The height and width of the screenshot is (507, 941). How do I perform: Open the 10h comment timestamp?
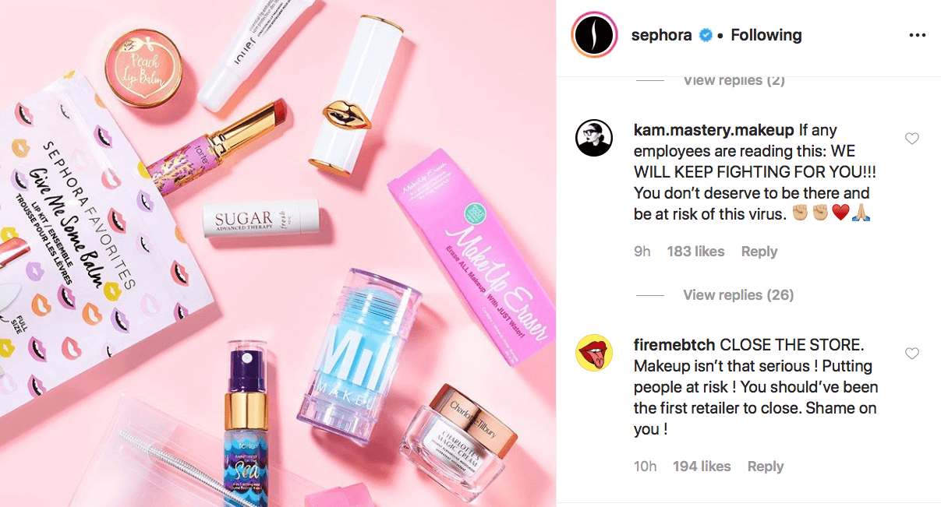tap(646, 467)
